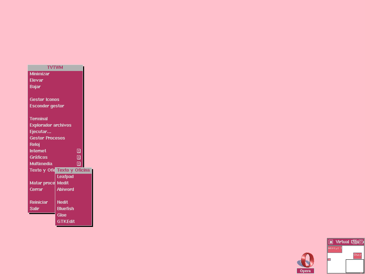The height and width of the screenshot is (274, 365).
Task: Expand the Internet submenu entry
Action: point(38,151)
